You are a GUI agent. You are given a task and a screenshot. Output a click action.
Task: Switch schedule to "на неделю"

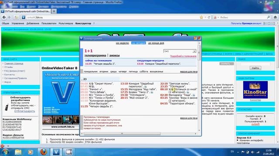(122, 43)
